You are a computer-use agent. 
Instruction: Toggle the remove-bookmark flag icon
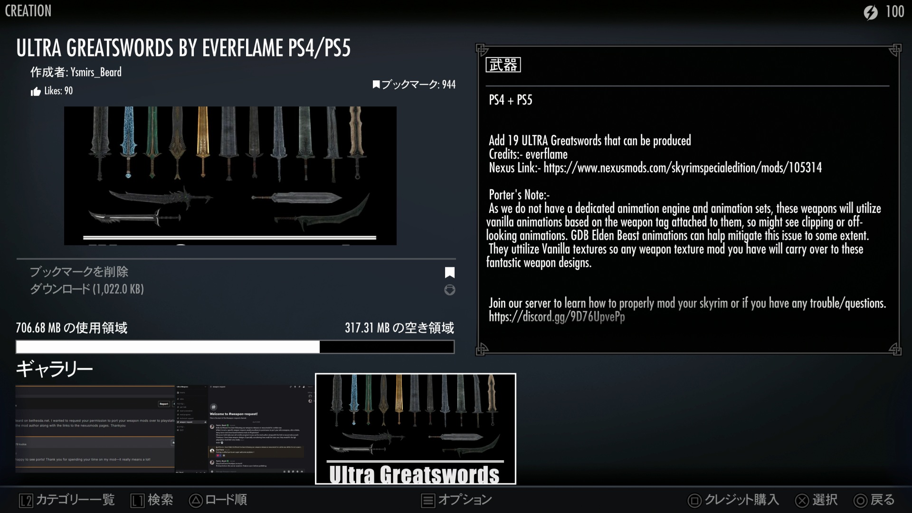pyautogui.click(x=449, y=272)
